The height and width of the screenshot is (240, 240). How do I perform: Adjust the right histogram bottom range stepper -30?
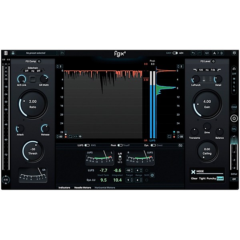pyautogui.click(x=180, y=136)
